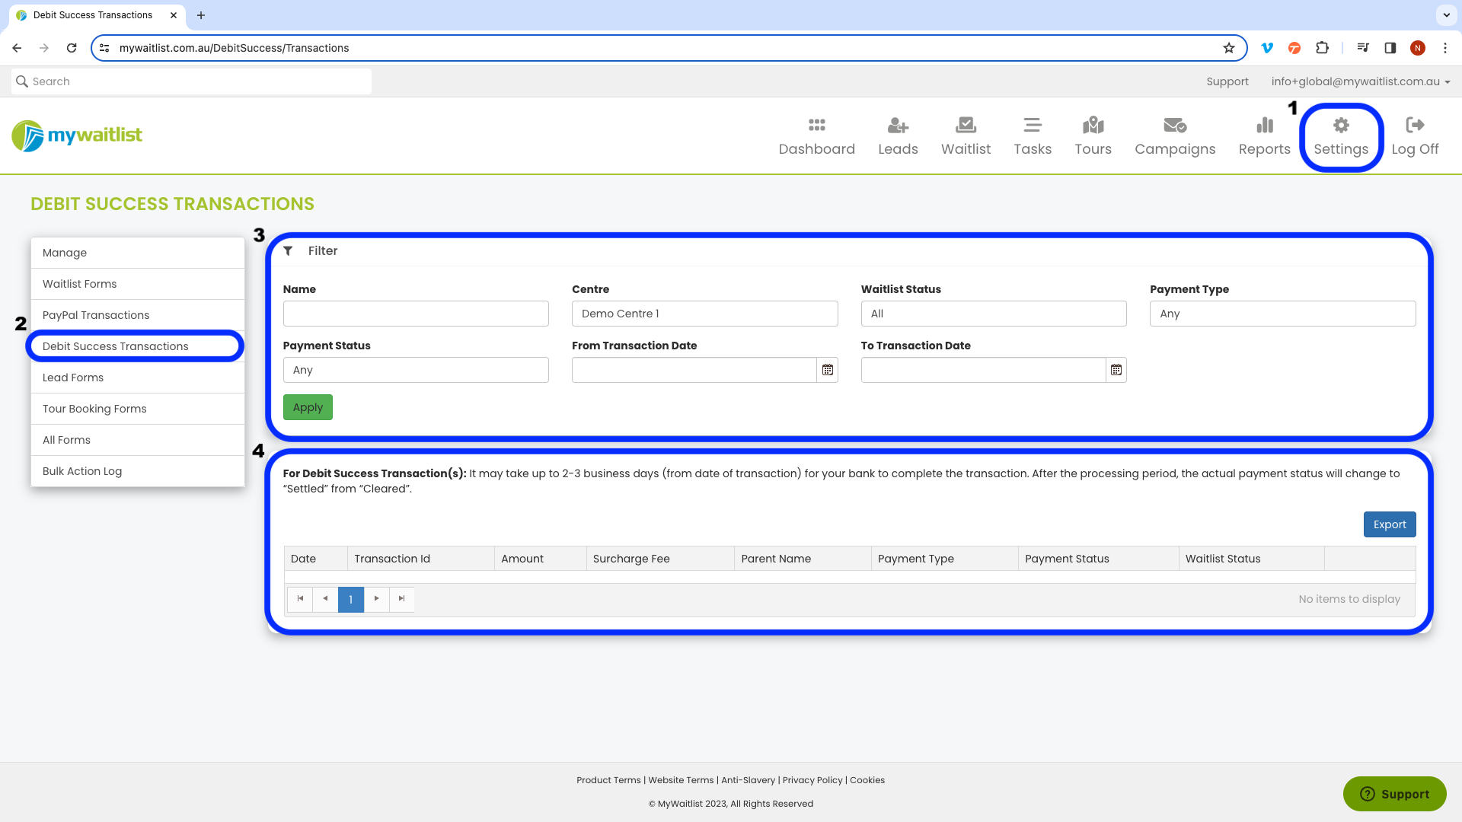Open the Product Terms link
This screenshot has height=822, width=1462.
[608, 780]
